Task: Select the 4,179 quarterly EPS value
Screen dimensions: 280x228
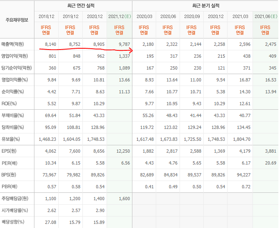Action: point(245,151)
